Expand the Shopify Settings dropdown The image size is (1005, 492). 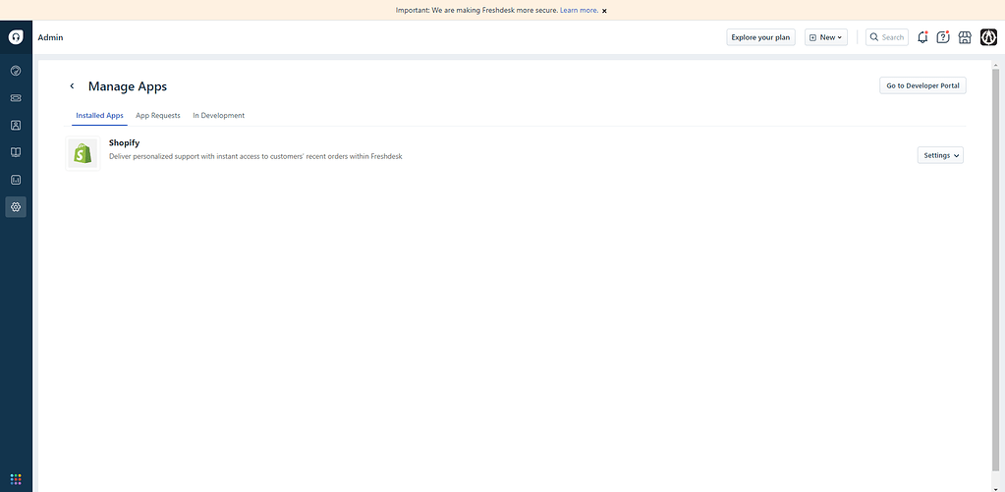point(940,155)
